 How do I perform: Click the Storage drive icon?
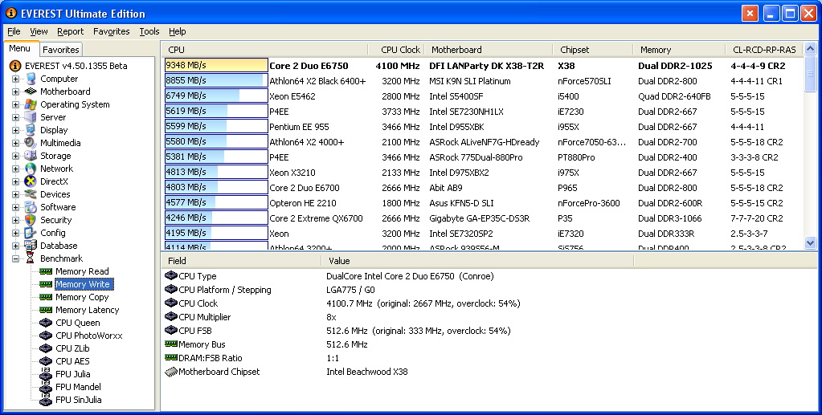pos(31,156)
